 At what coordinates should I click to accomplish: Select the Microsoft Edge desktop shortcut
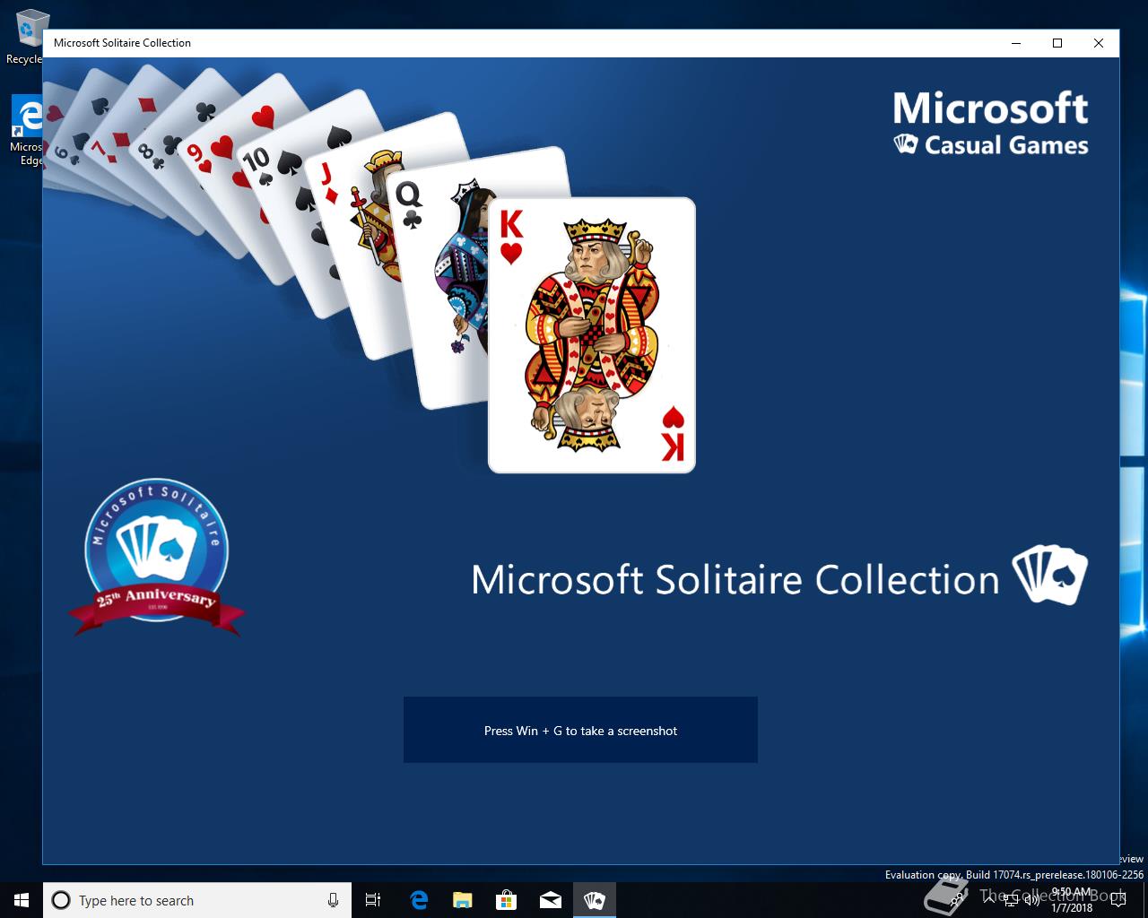(25, 131)
